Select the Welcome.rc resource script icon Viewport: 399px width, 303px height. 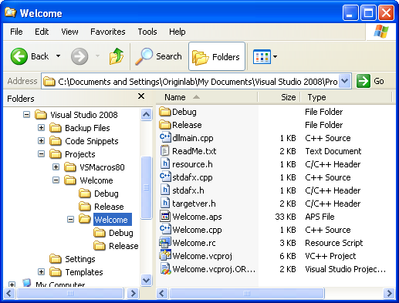tap(165, 242)
